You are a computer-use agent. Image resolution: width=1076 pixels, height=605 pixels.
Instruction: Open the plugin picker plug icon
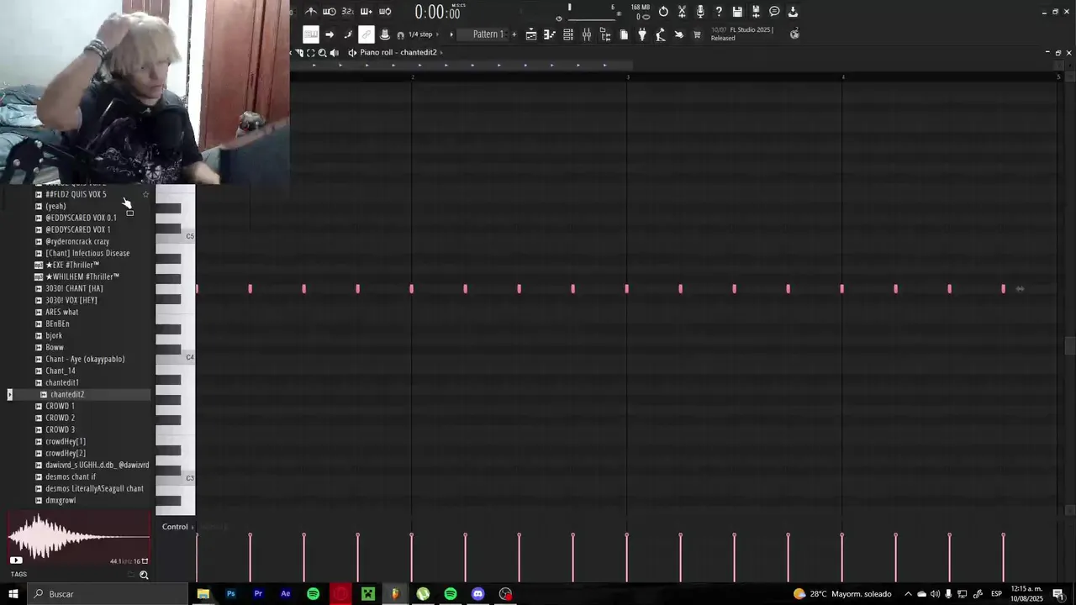coord(642,34)
